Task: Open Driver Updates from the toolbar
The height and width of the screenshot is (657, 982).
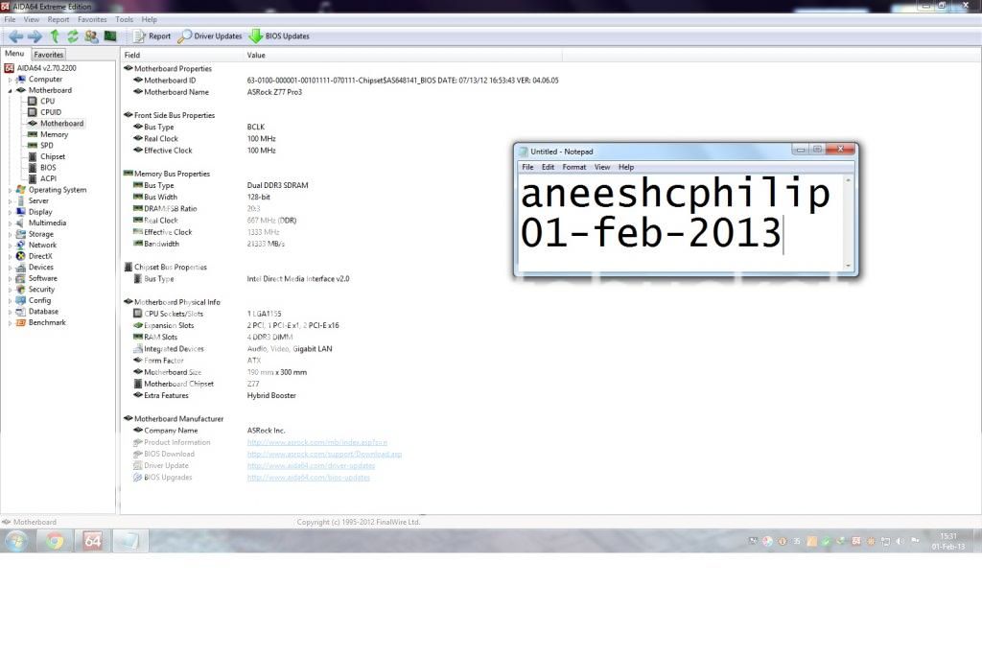Action: pyautogui.click(x=210, y=36)
